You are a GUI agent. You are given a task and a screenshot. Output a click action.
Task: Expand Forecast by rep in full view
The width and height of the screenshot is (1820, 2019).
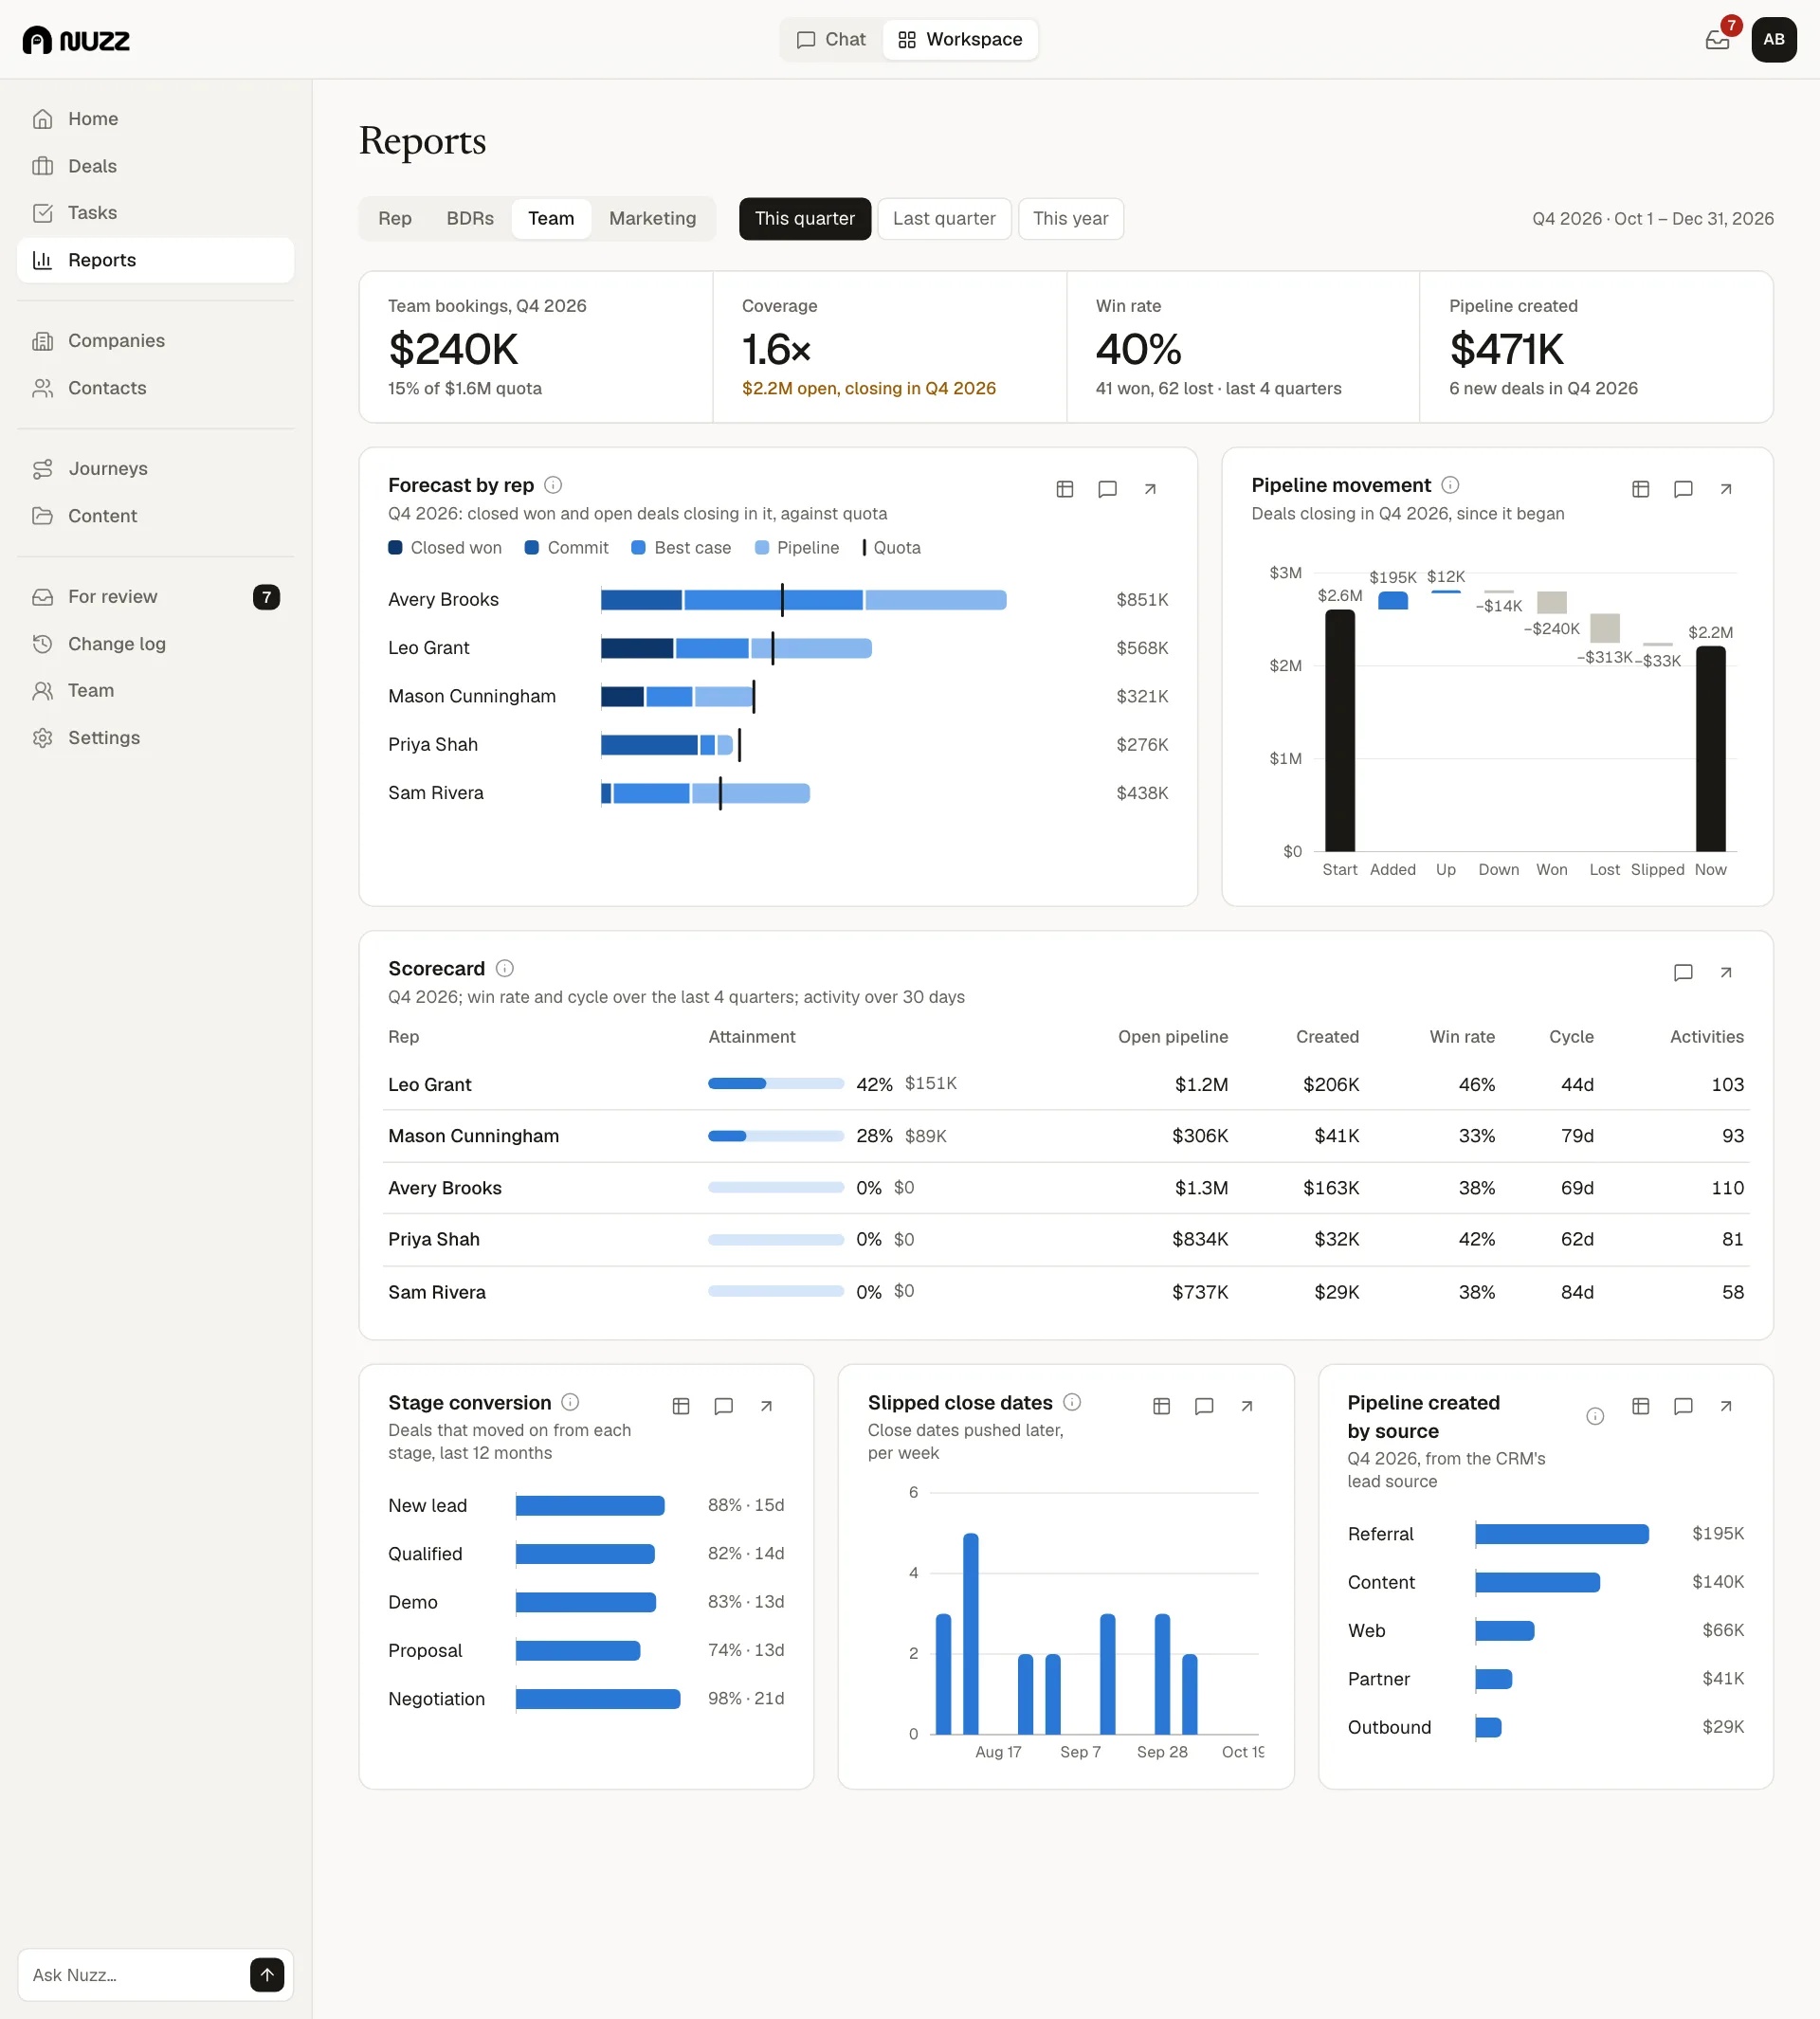(x=1150, y=489)
